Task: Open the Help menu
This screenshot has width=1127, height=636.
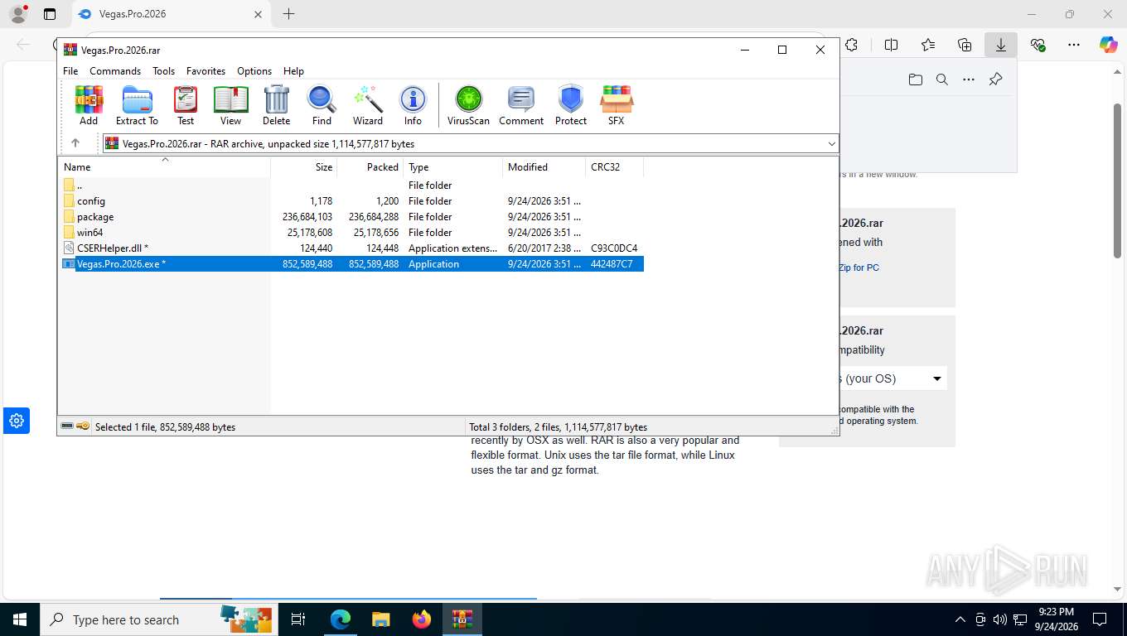Action: (293, 71)
